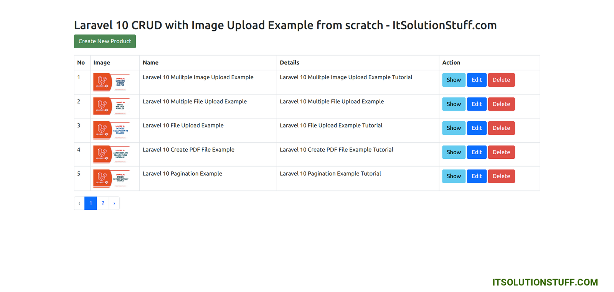Click the Create New Product button
Image resolution: width=614 pixels, height=292 pixels.
[105, 41]
